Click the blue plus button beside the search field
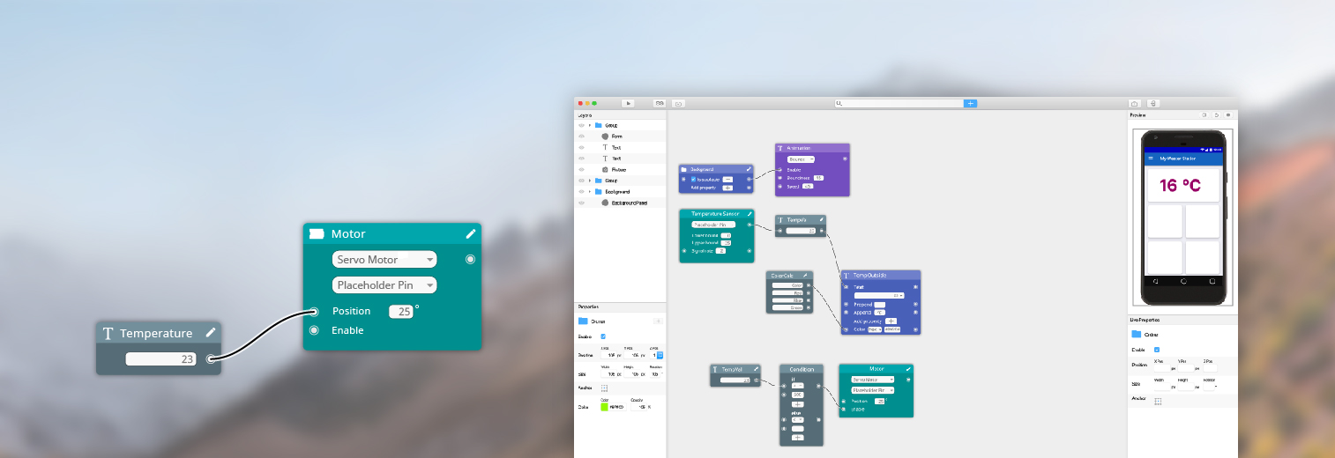 (970, 104)
